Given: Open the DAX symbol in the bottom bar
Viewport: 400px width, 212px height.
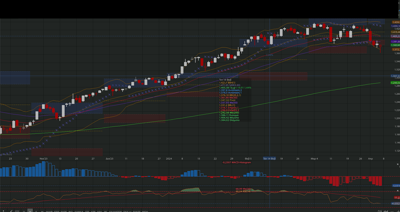Looking at the screenshot, I should (127, 211).
